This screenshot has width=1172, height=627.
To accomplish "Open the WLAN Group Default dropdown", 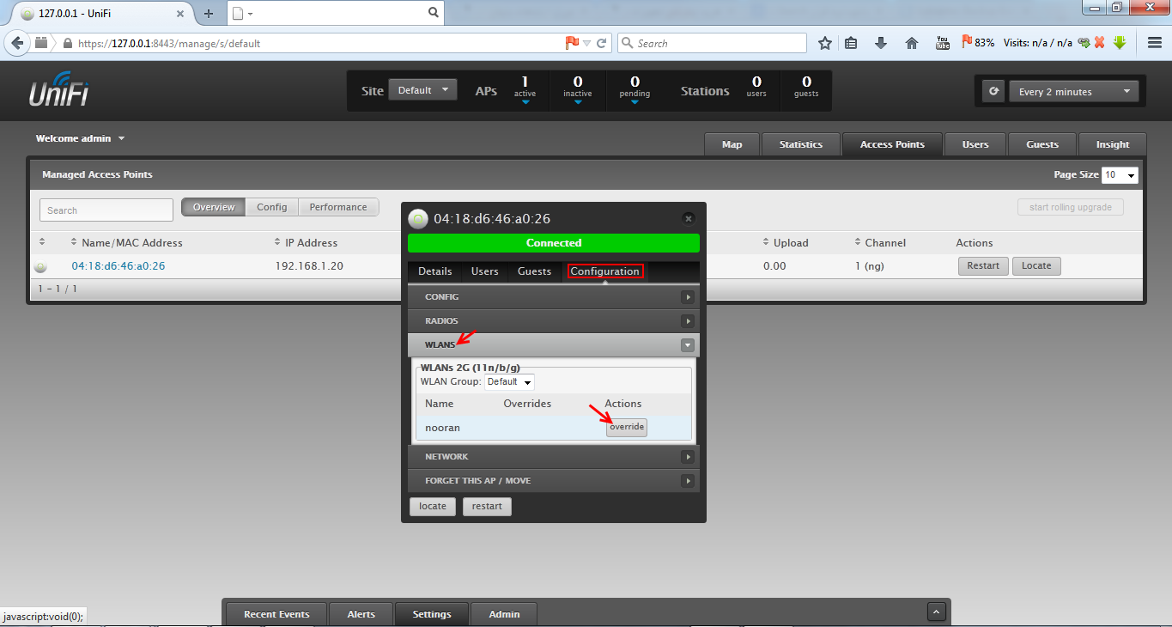I will (509, 381).
